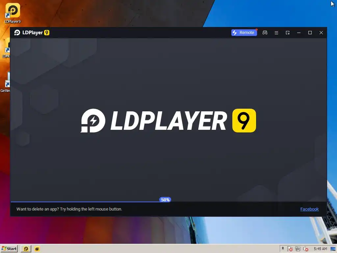This screenshot has height=253, width=337.
Task: Click the 50% loading progress indicator
Action: coord(165,200)
